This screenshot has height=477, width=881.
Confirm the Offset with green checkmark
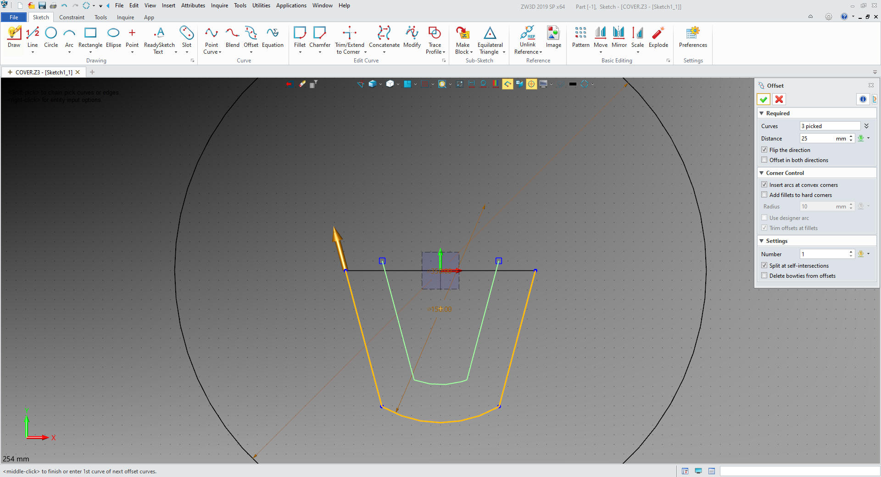[764, 99]
